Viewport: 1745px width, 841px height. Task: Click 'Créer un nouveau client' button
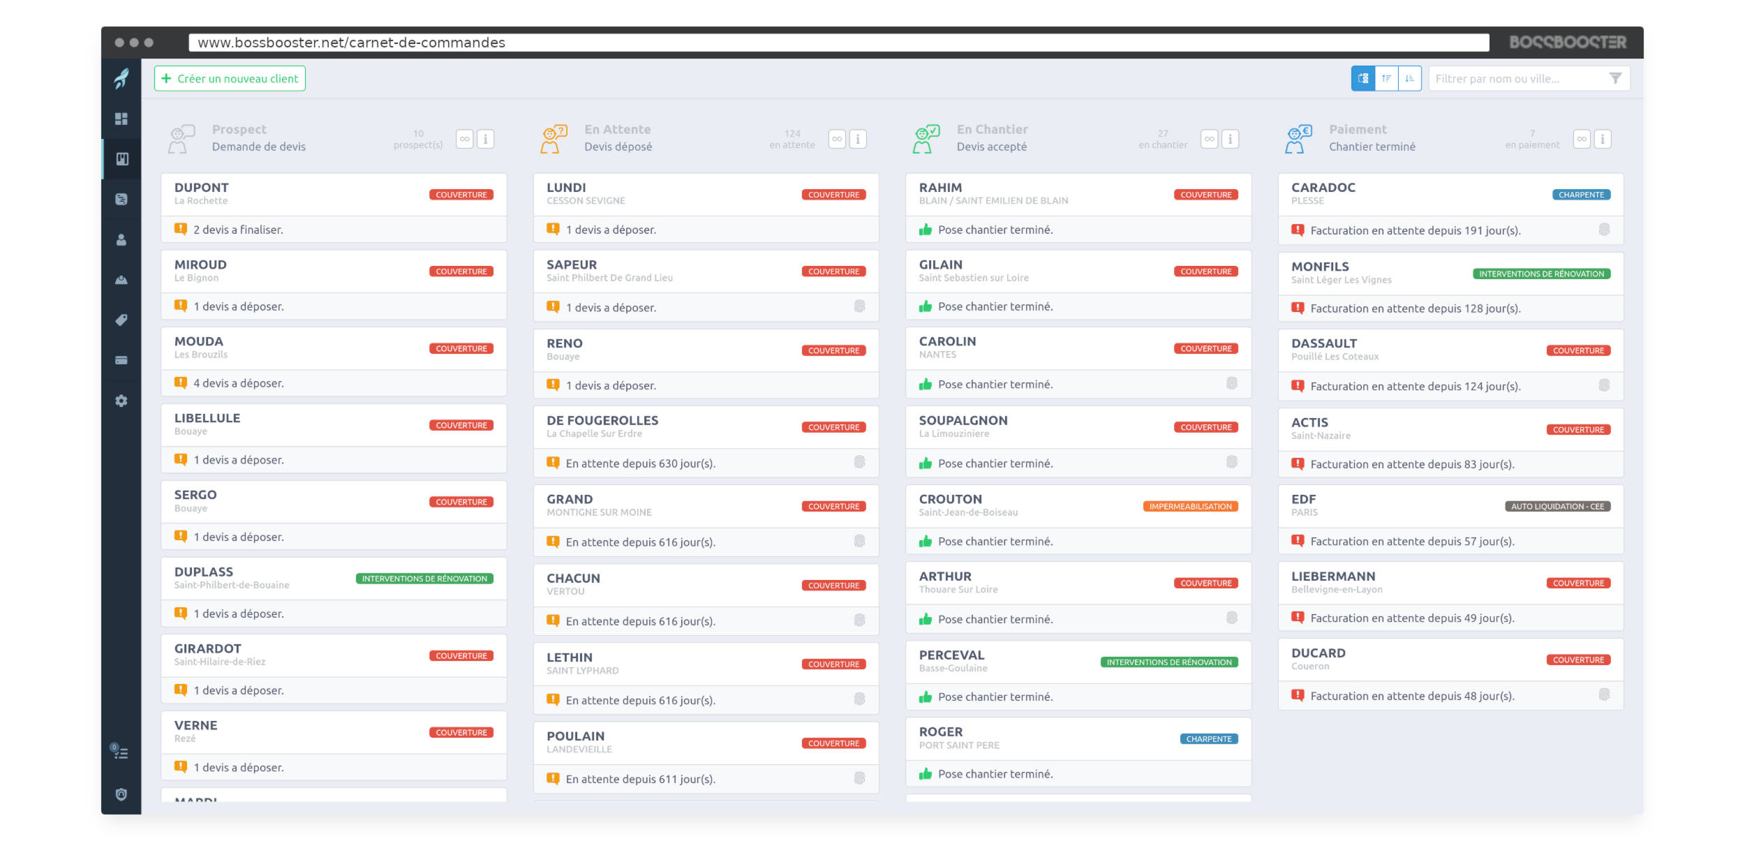coord(230,78)
